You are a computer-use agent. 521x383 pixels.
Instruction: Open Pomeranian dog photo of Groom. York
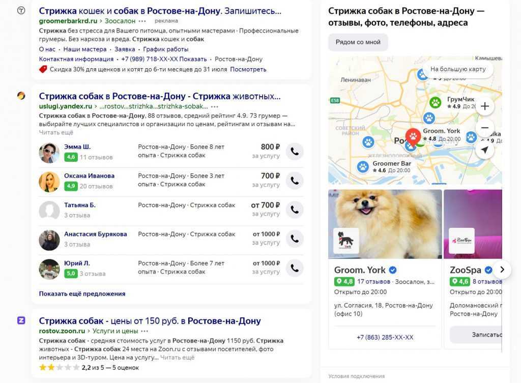coord(385,224)
